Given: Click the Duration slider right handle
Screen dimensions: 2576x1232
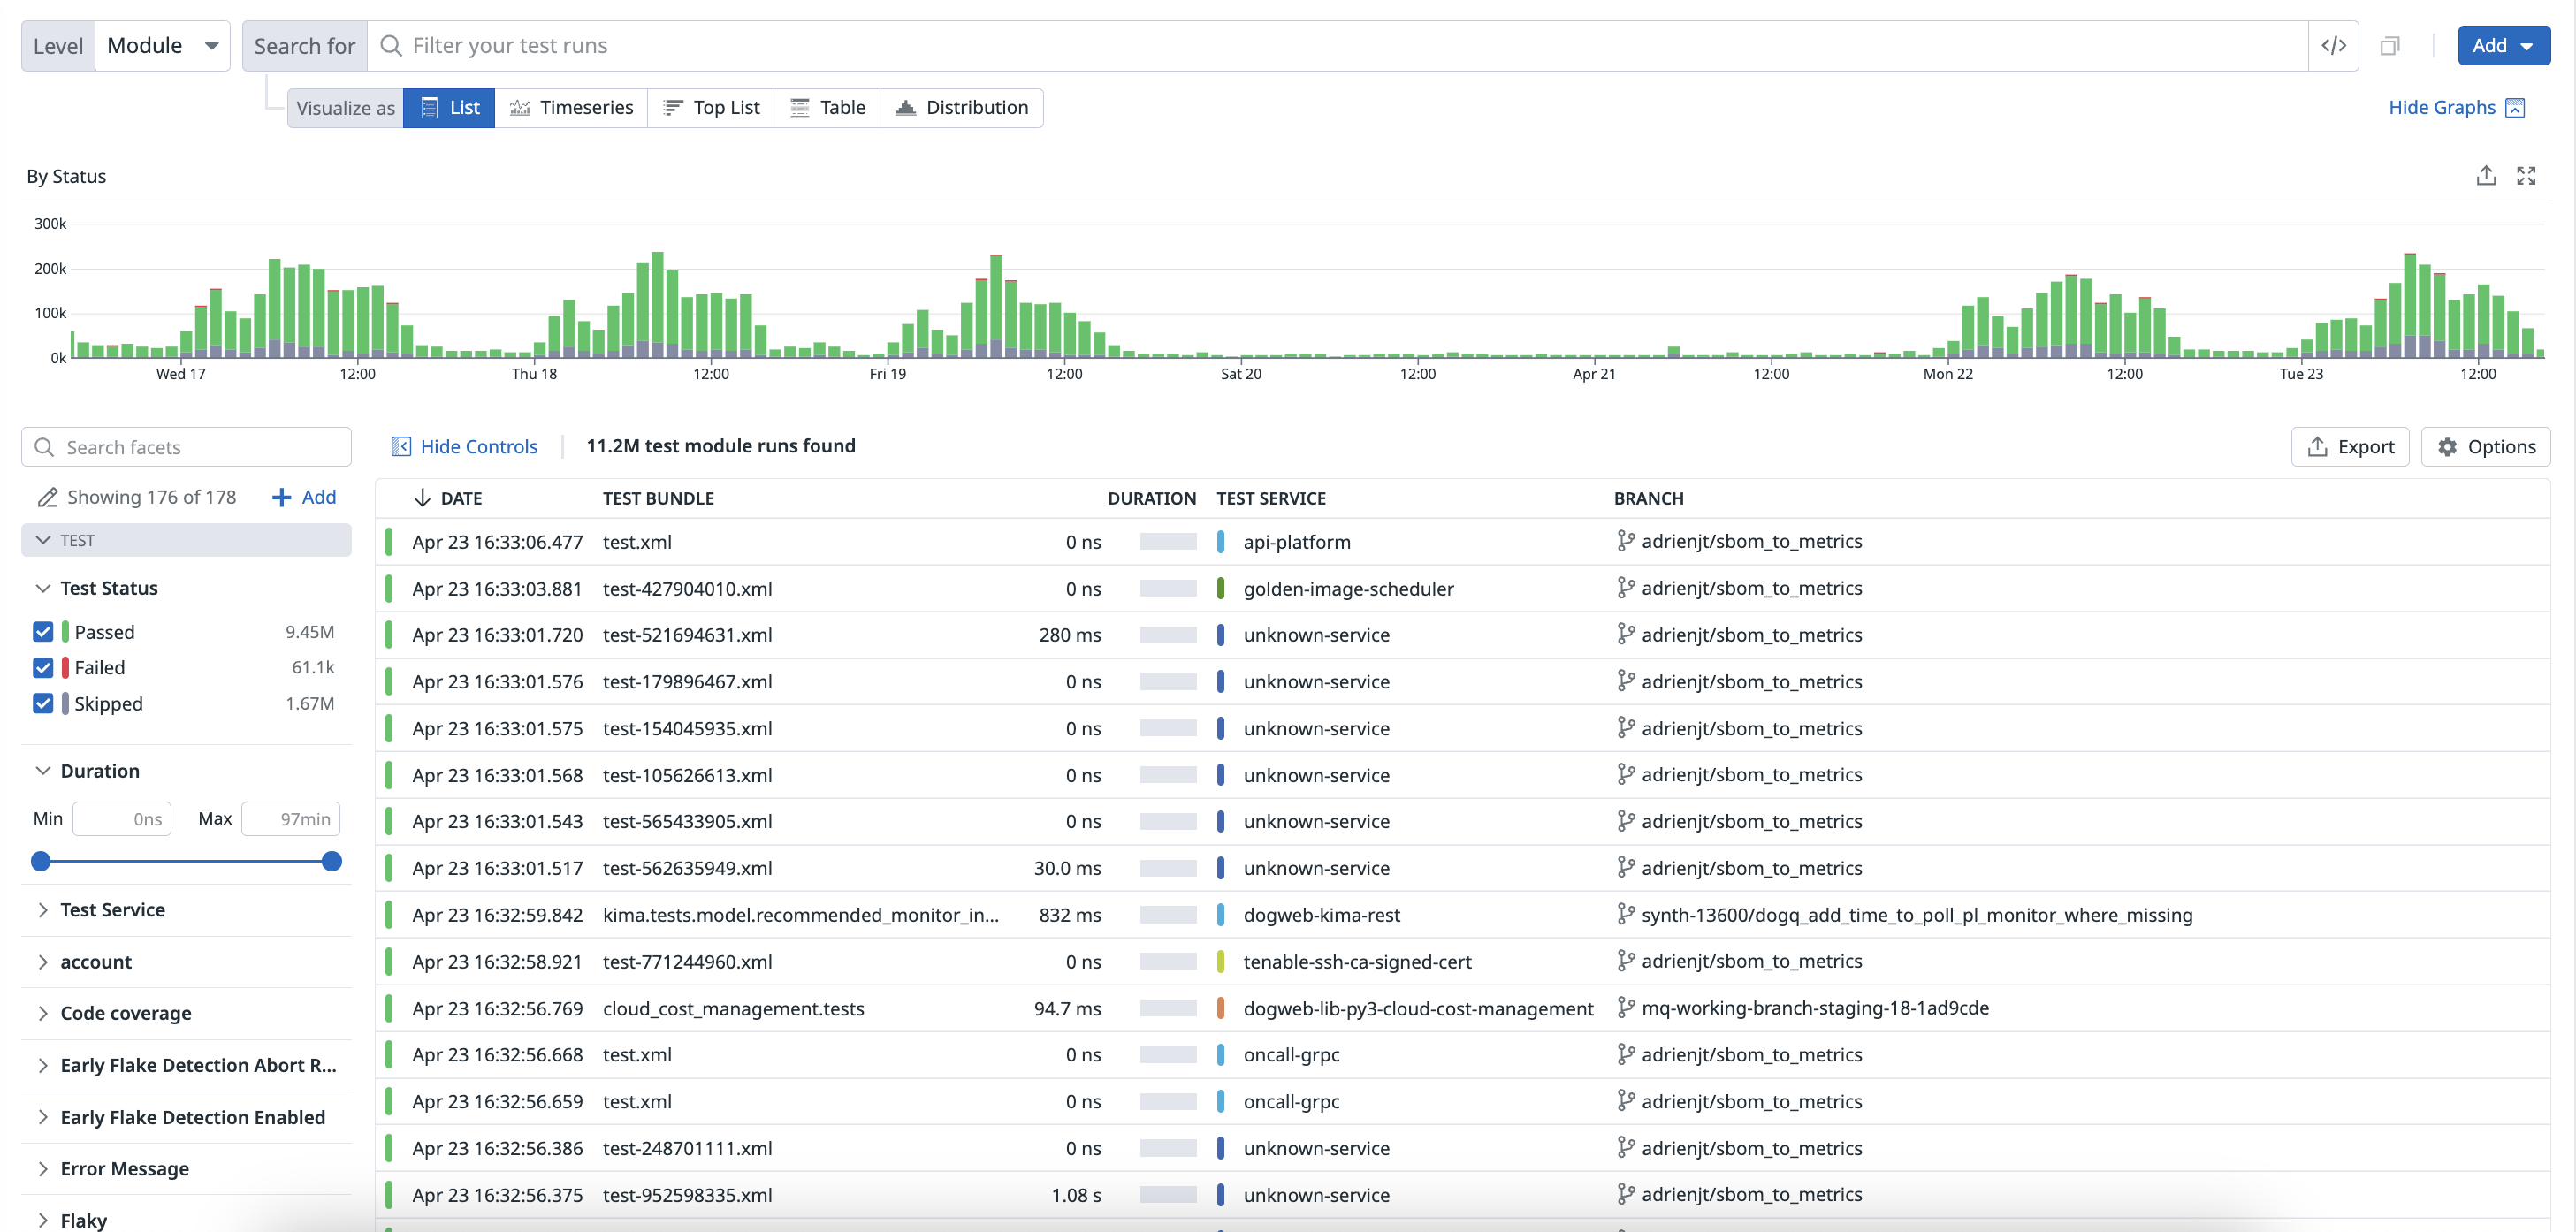Looking at the screenshot, I should tap(332, 861).
